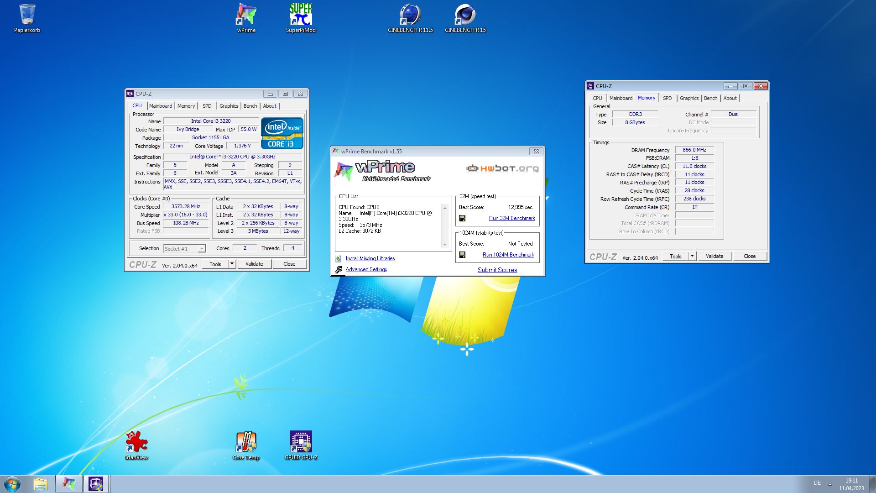Open the Tools dropdown arrow in right CPU-Z
Viewport: 876px width, 493px height.
(x=692, y=256)
